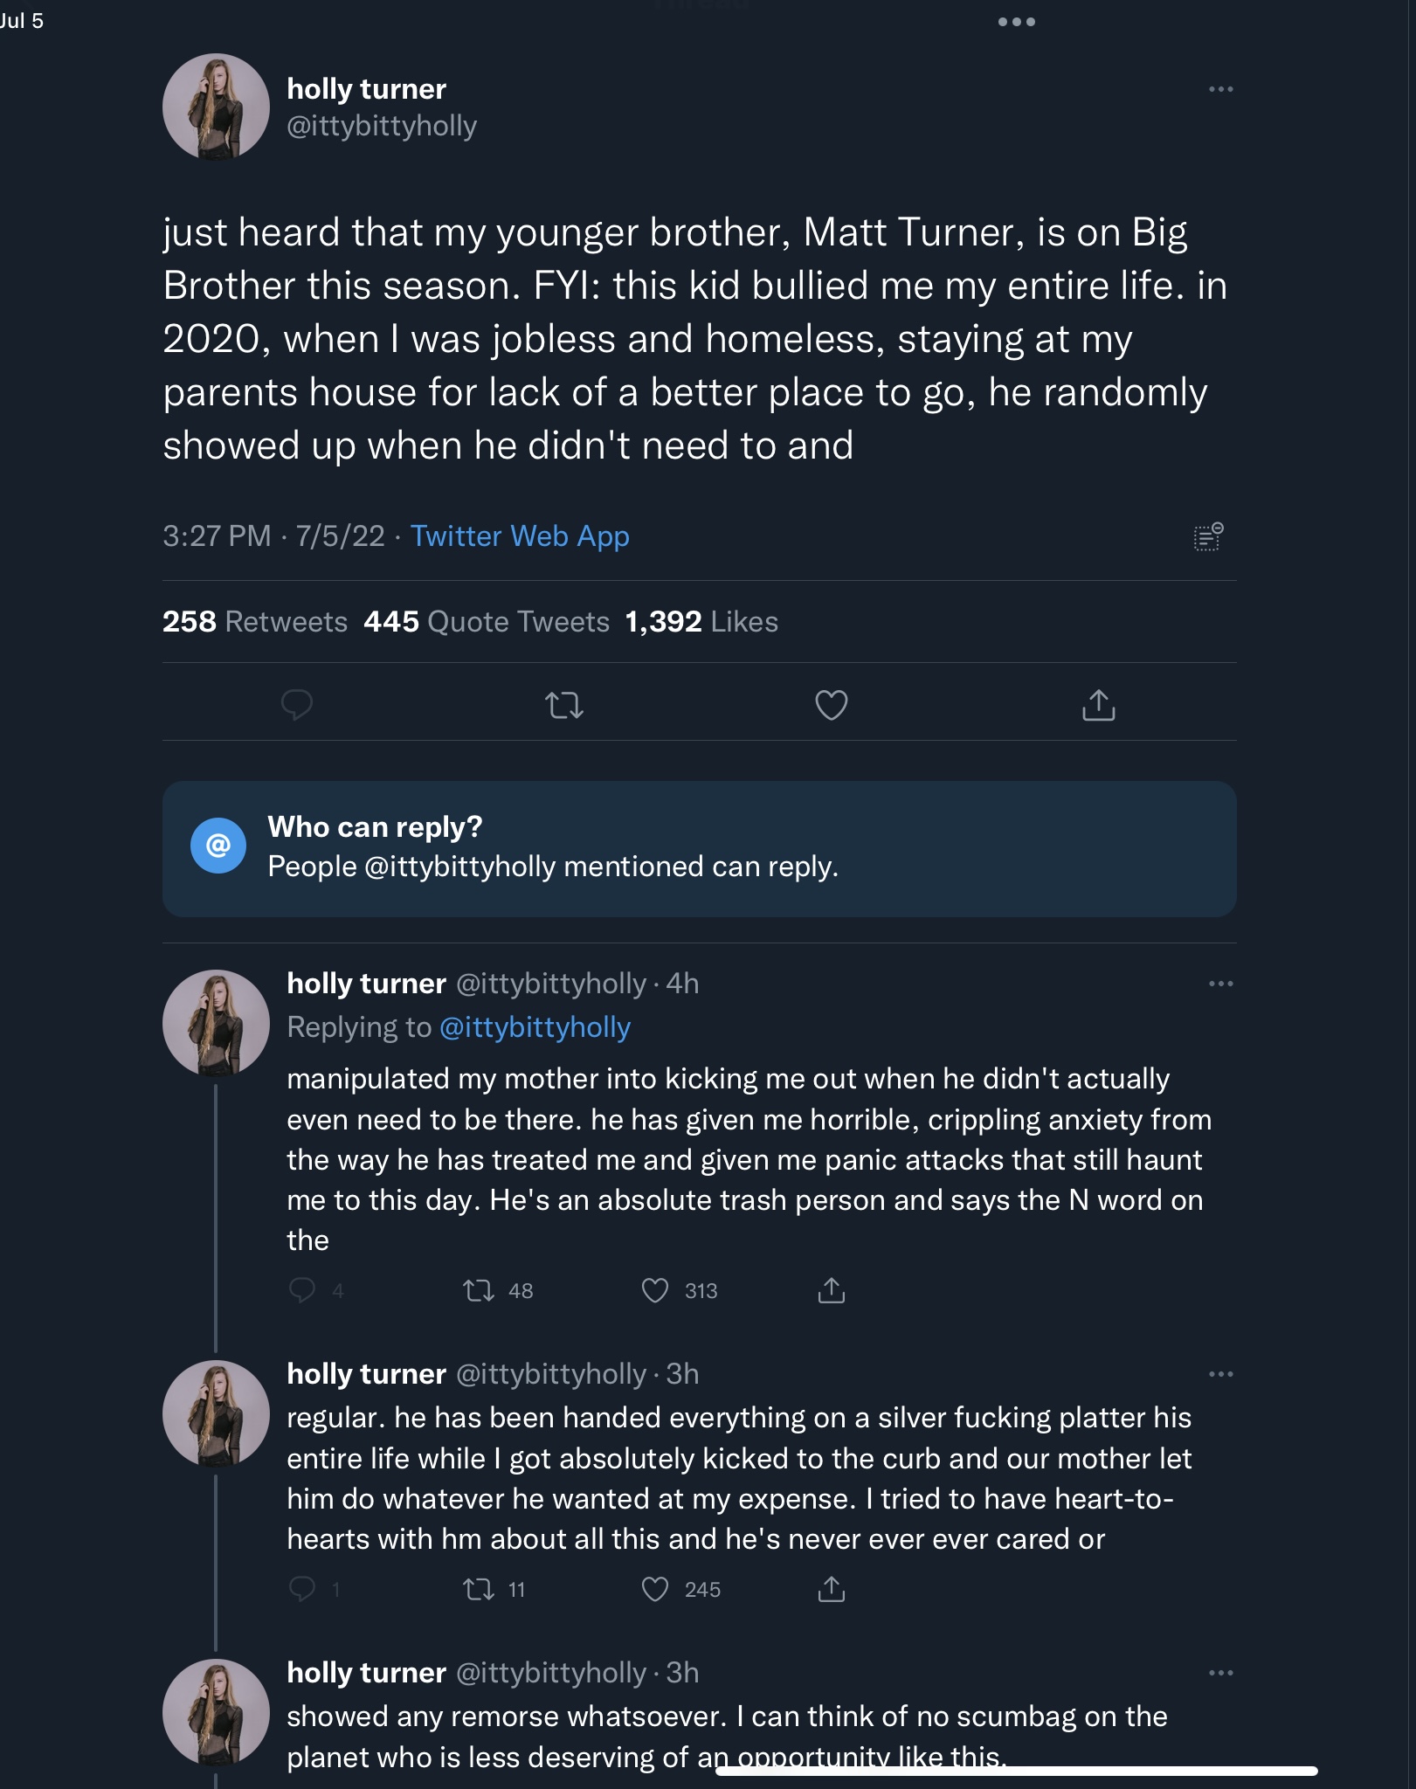Open more options on the 4h reply
Screen dimensions: 1416x1789
(1220, 984)
